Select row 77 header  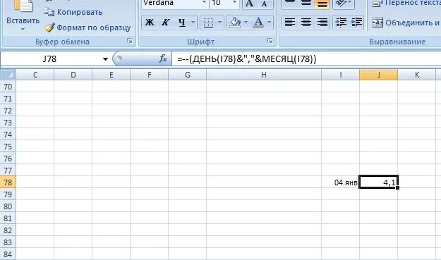8,171
